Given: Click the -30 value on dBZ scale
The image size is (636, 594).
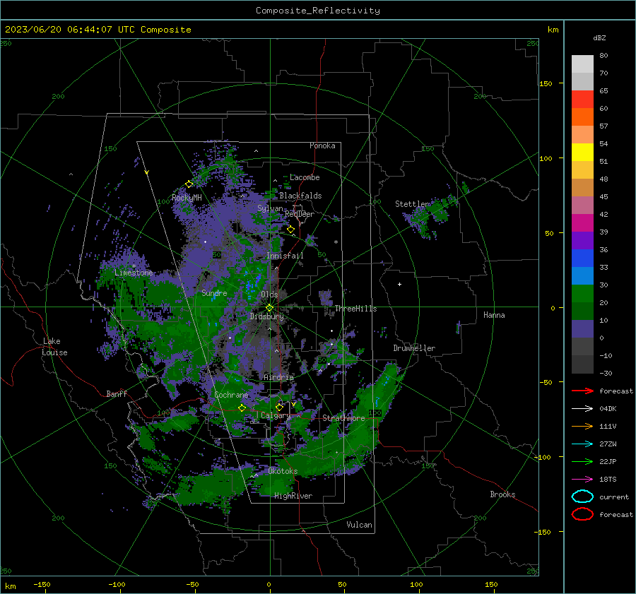Looking at the screenshot, I should pyautogui.click(x=606, y=373).
